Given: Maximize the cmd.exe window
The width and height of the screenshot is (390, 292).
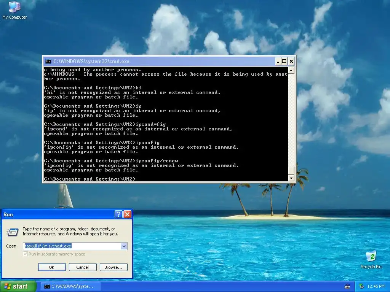Looking at the screenshot, I should coord(284,61).
